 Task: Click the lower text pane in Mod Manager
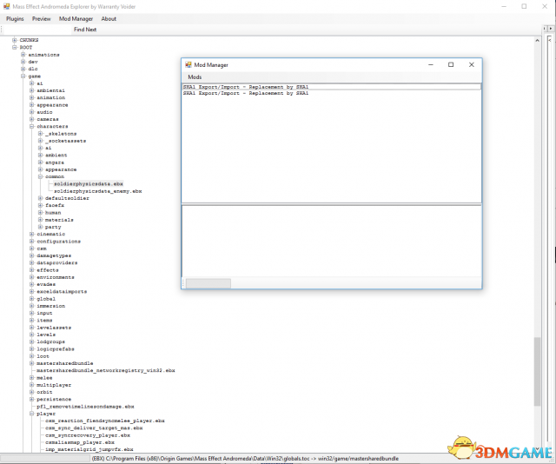[x=332, y=242]
